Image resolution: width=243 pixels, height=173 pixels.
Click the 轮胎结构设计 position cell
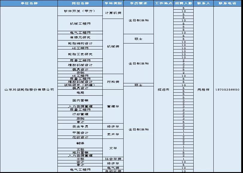[x=80, y=43]
